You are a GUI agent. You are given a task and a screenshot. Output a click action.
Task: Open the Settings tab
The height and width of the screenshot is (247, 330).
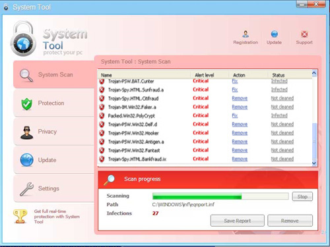click(54, 188)
